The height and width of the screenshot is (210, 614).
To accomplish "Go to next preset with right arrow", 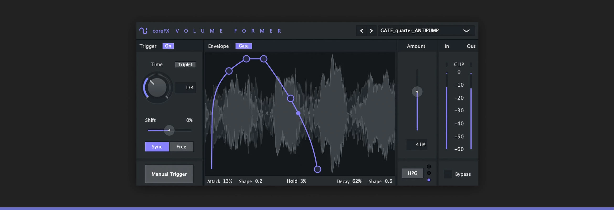I will 371,31.
